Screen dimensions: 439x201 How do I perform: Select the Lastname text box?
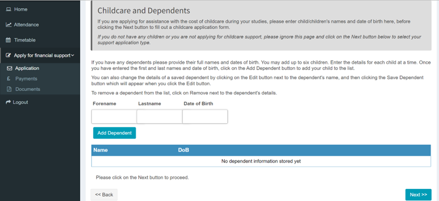159,117
